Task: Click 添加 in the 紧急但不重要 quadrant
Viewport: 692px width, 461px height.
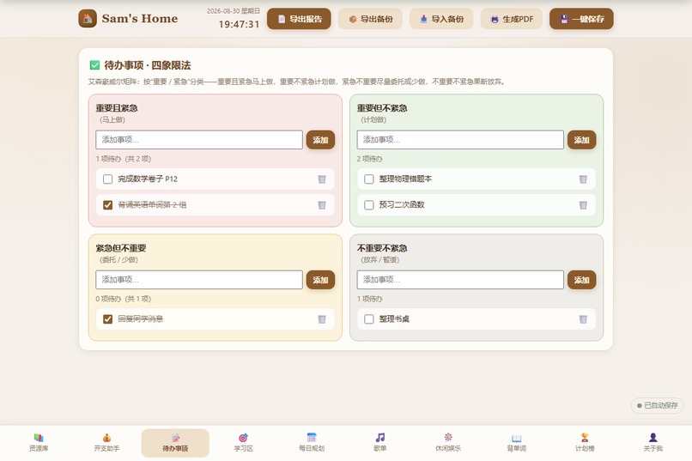Action: (x=320, y=280)
